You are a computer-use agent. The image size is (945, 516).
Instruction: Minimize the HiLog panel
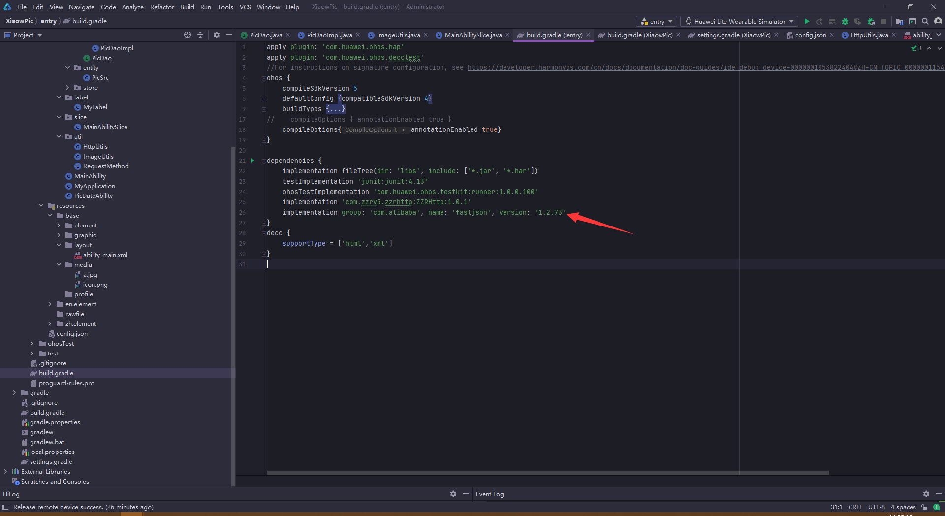[x=466, y=494]
